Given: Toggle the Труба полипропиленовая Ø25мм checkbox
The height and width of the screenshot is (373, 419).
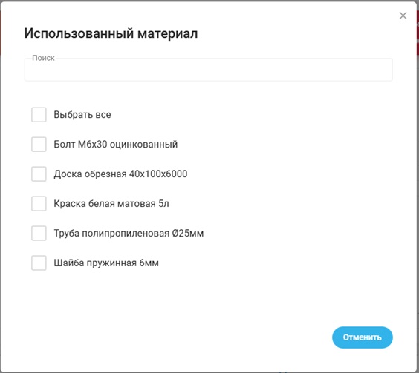Looking at the screenshot, I should (x=39, y=233).
